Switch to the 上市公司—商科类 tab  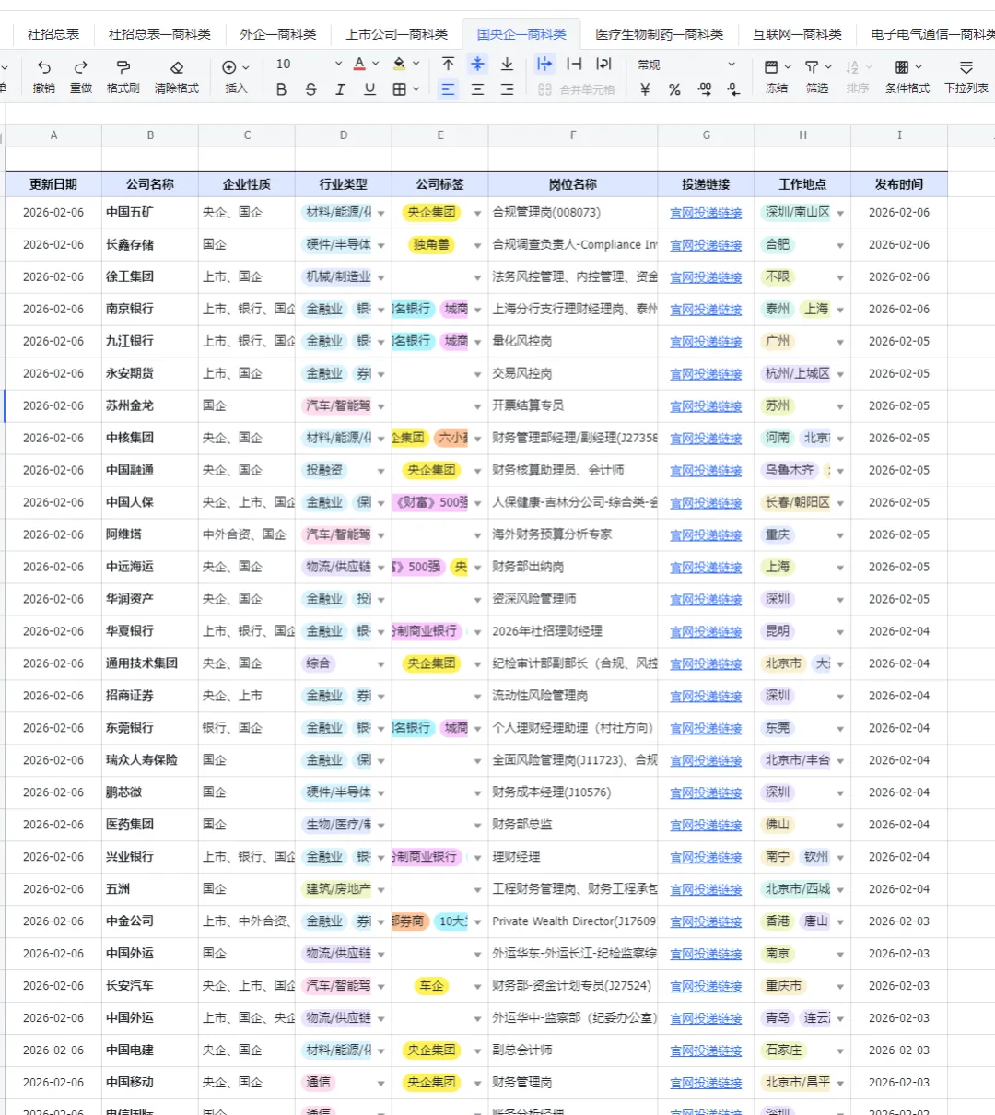[x=397, y=34]
